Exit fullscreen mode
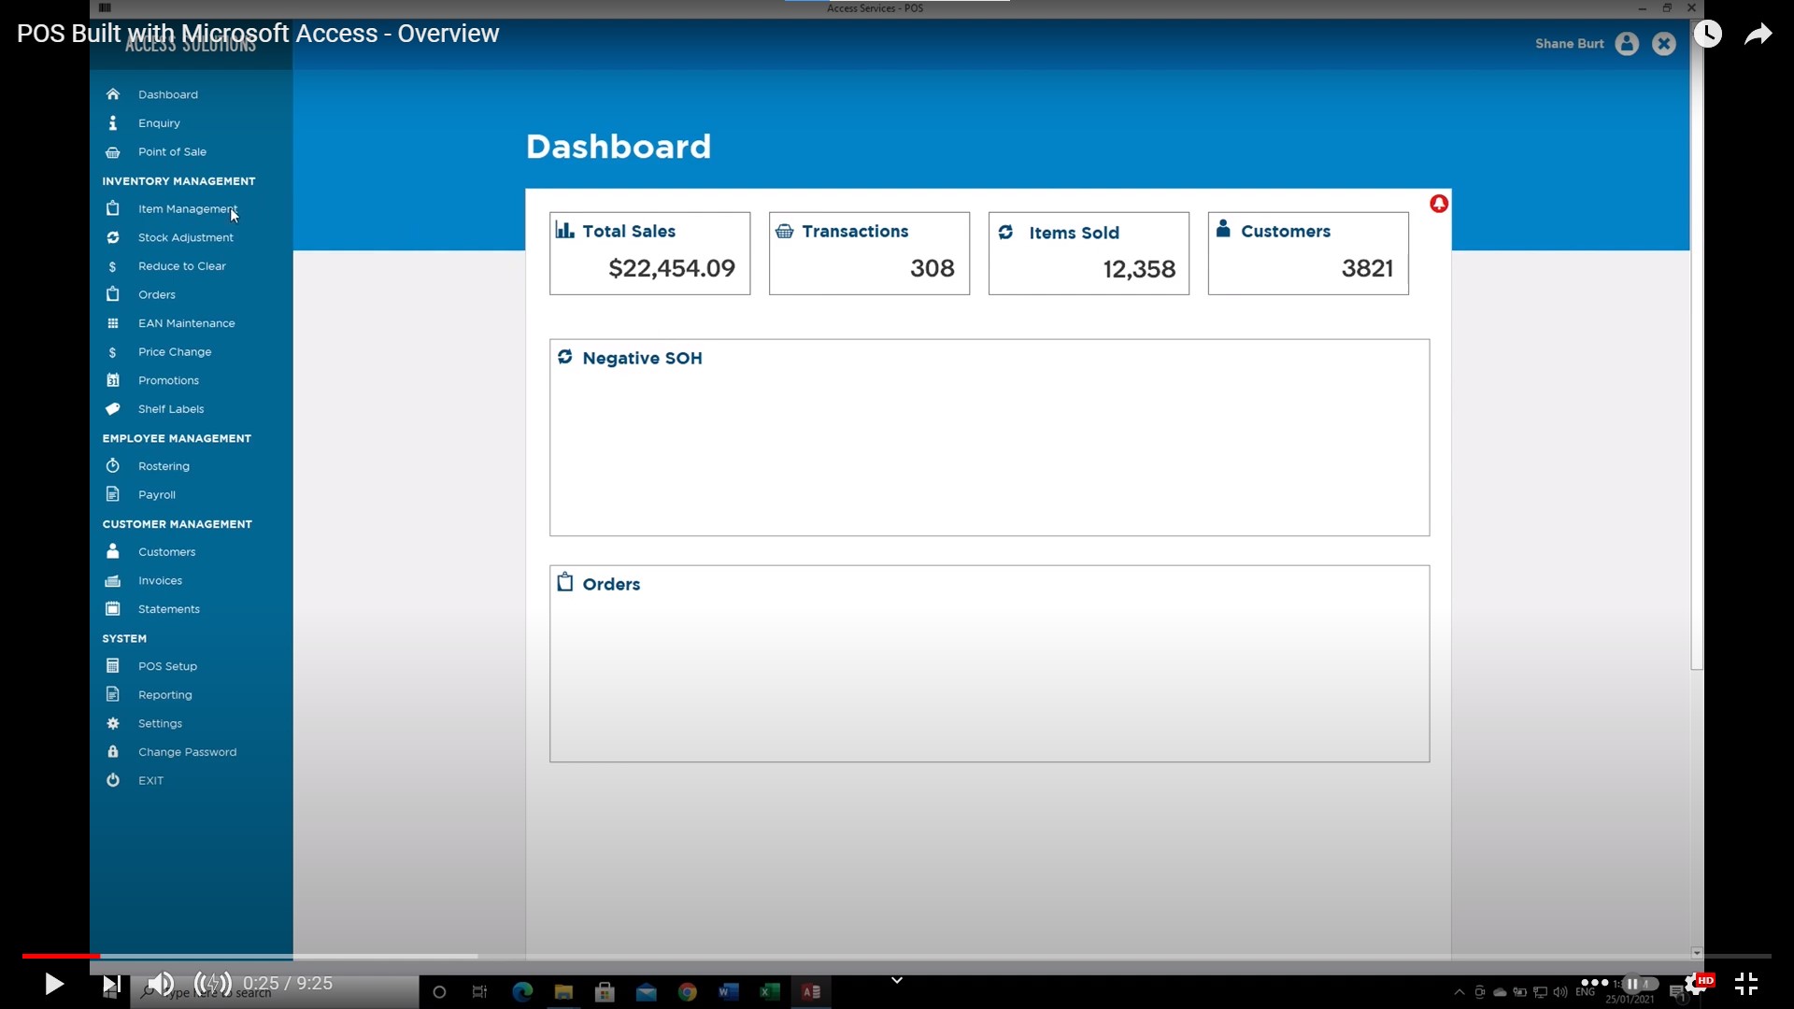 click(x=1746, y=984)
